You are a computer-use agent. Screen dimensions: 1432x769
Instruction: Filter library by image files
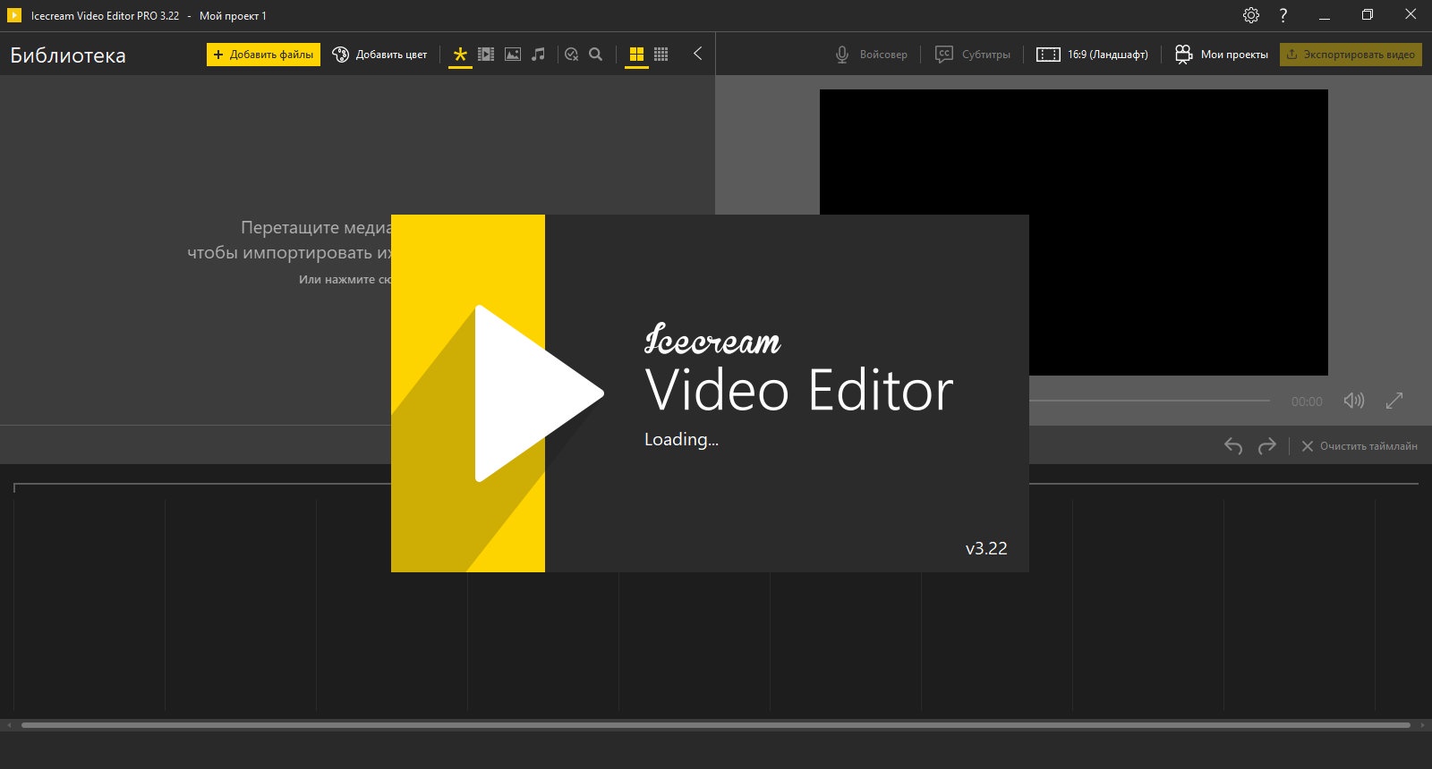(513, 55)
